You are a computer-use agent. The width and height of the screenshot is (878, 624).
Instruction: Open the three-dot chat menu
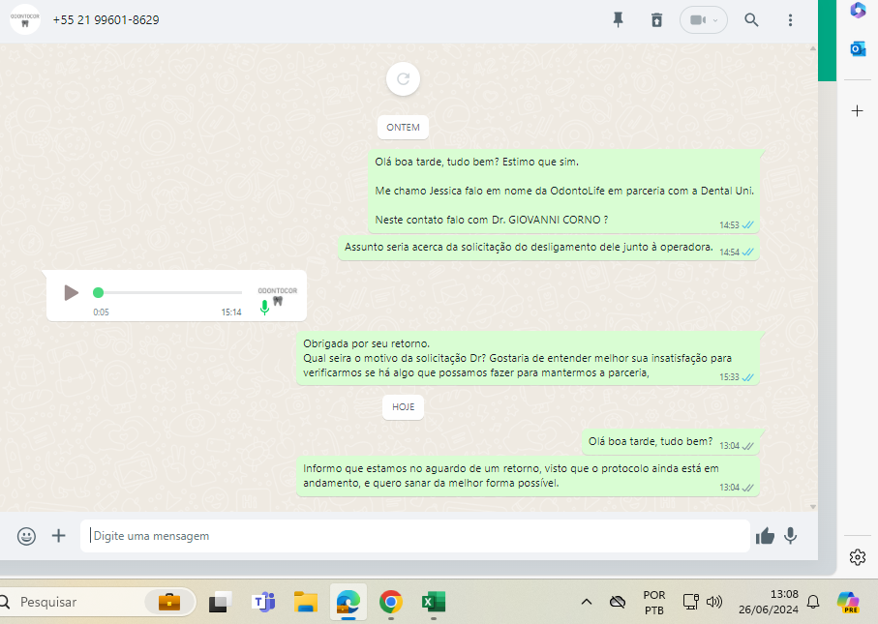click(x=790, y=20)
